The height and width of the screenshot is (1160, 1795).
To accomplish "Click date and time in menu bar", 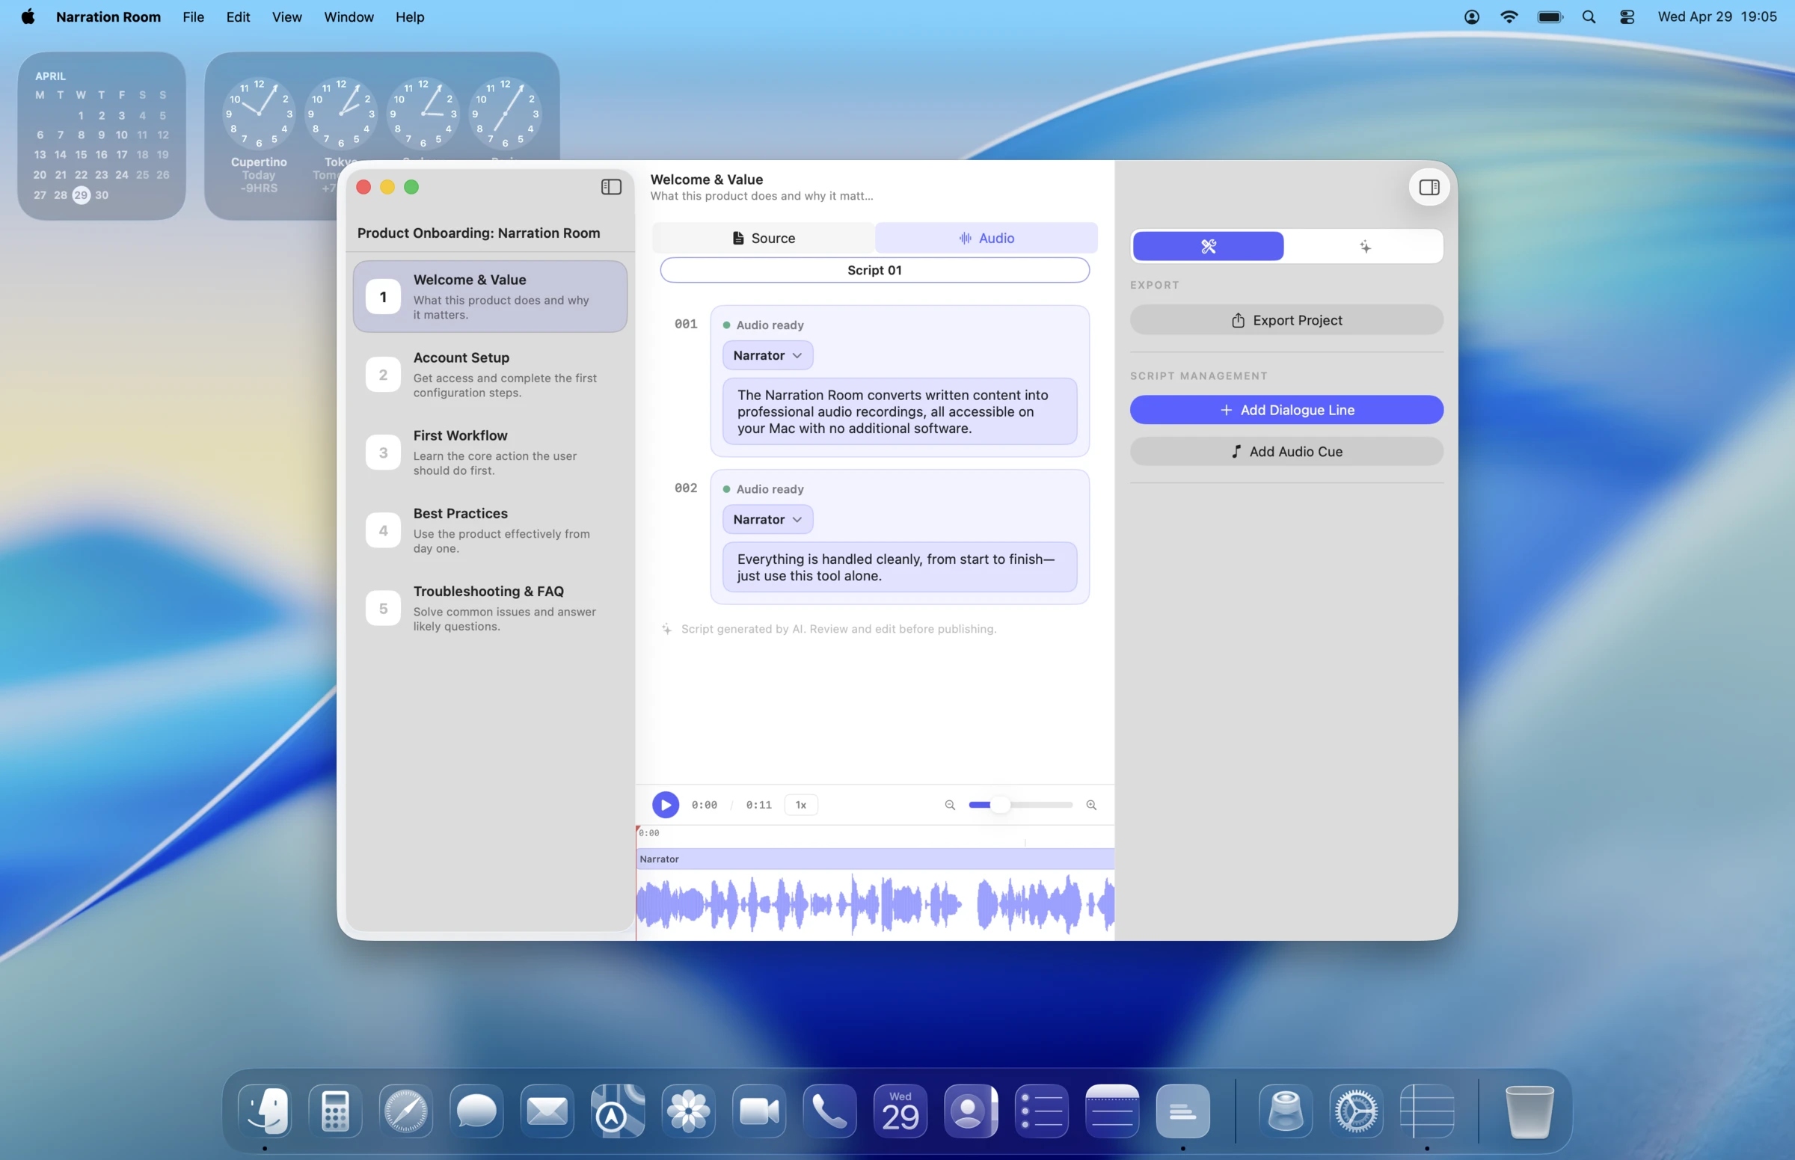I will point(1716,16).
